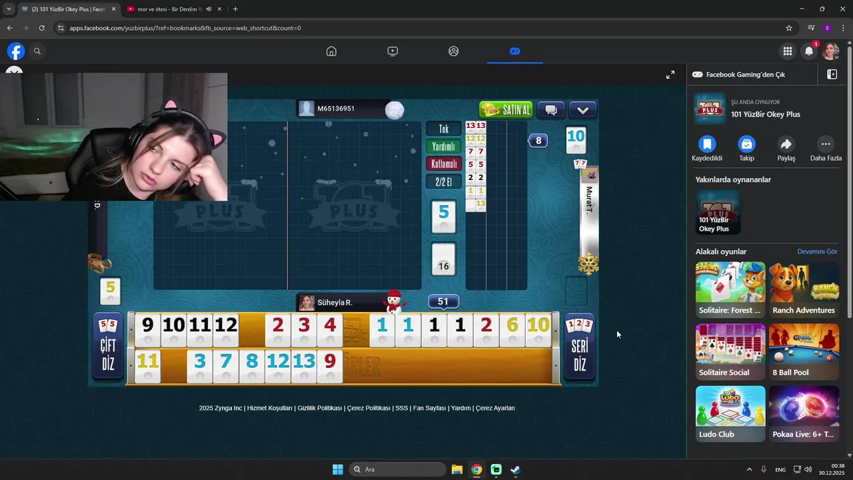
Task: Click the Hizmet Koşulları link
Action: (270, 408)
